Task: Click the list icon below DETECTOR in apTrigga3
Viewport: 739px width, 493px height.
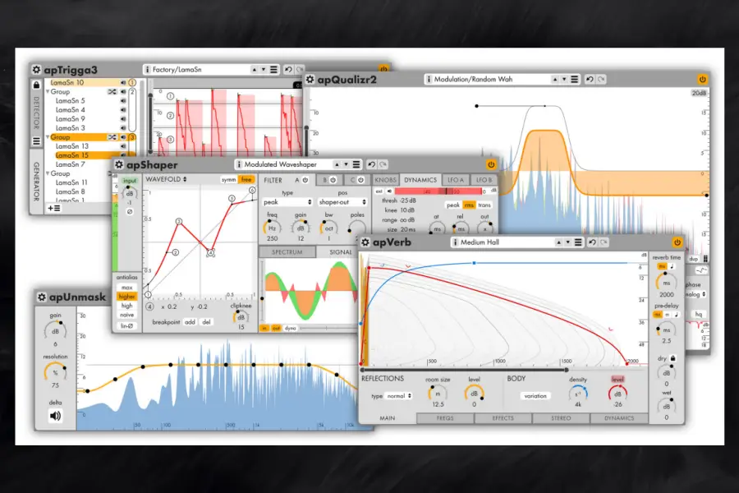Action: pyautogui.click(x=36, y=141)
